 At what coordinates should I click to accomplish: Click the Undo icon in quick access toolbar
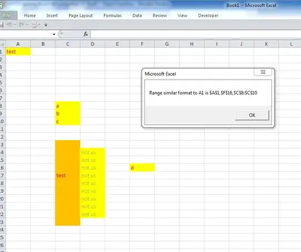9,24
